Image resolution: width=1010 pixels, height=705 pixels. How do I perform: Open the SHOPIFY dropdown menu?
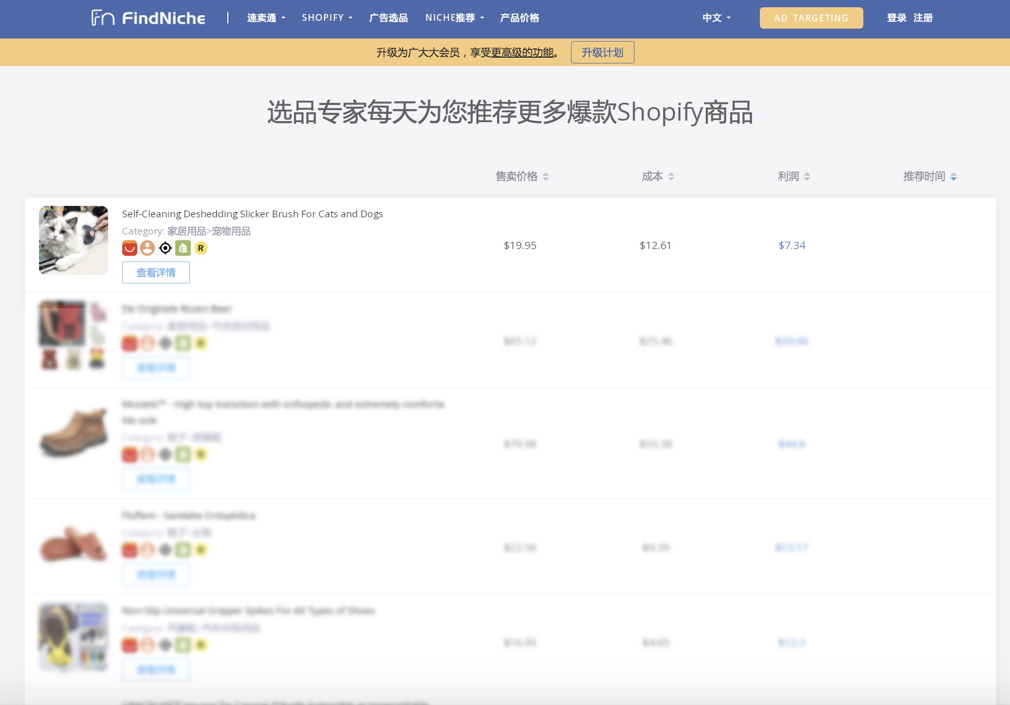327,18
